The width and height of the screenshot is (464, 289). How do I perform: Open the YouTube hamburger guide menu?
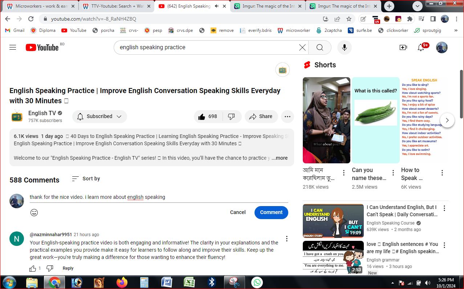(x=13, y=47)
